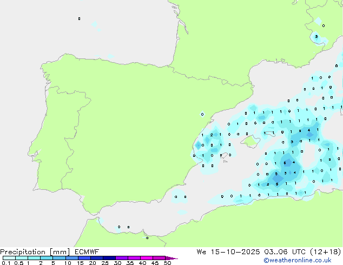The width and height of the screenshot is (343, 265).
Task: Click the legend label "50"
Action: tap(168, 263)
